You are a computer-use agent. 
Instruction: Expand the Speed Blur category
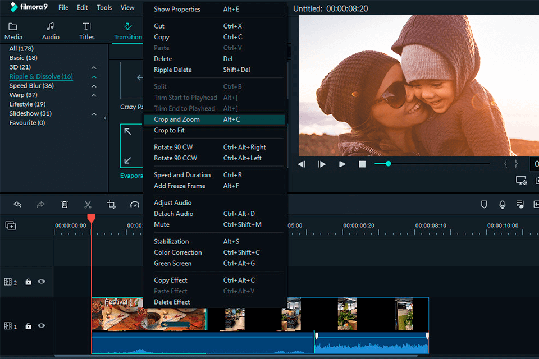[x=94, y=86]
